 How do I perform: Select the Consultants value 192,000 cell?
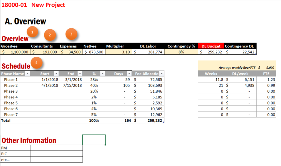click(44, 52)
